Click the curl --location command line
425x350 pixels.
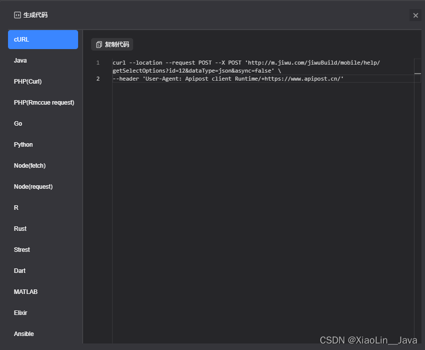(246, 63)
